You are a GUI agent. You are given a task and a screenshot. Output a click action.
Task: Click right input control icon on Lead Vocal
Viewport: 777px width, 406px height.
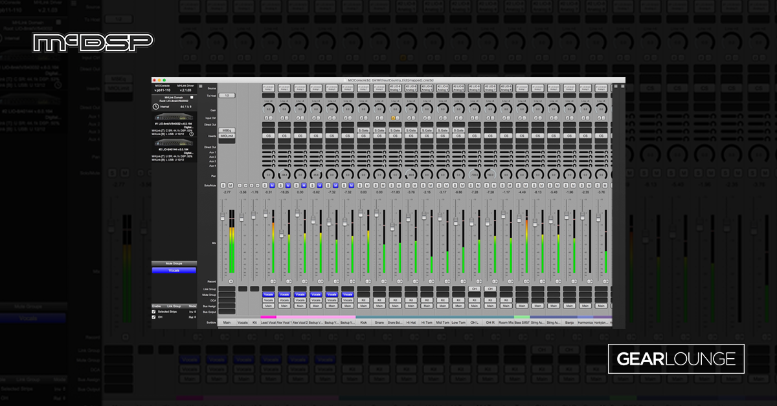[271, 118]
